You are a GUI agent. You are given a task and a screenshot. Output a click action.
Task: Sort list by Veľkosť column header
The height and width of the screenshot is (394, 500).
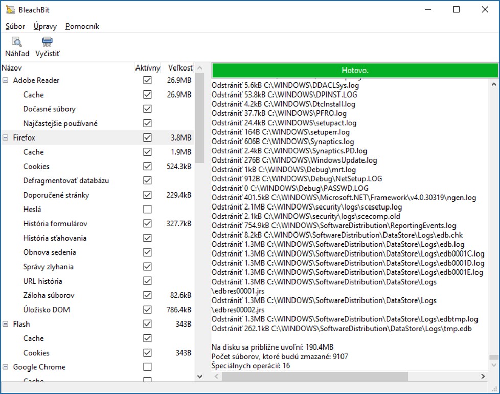coord(180,68)
